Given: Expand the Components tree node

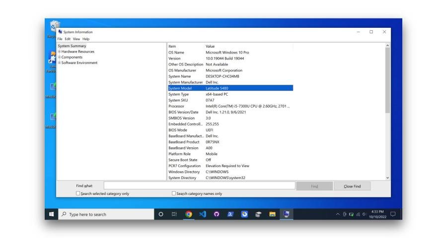Looking at the screenshot, I should [59, 57].
